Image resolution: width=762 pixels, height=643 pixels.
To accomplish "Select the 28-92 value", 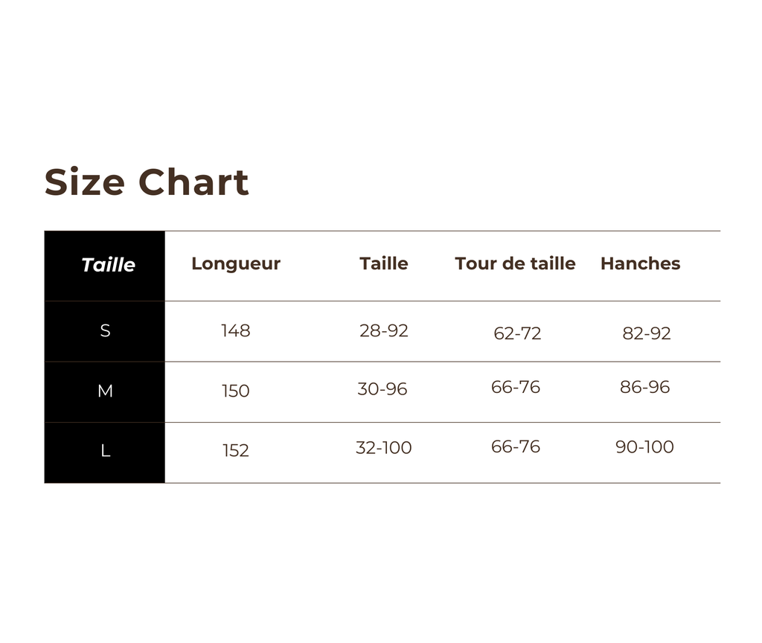I will pyautogui.click(x=383, y=331).
